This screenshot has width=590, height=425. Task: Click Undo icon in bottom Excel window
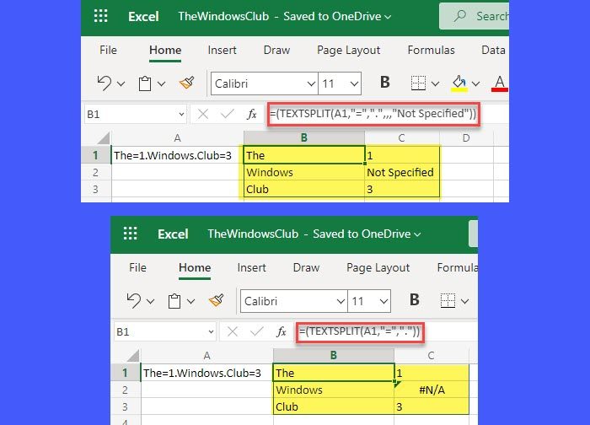point(133,301)
